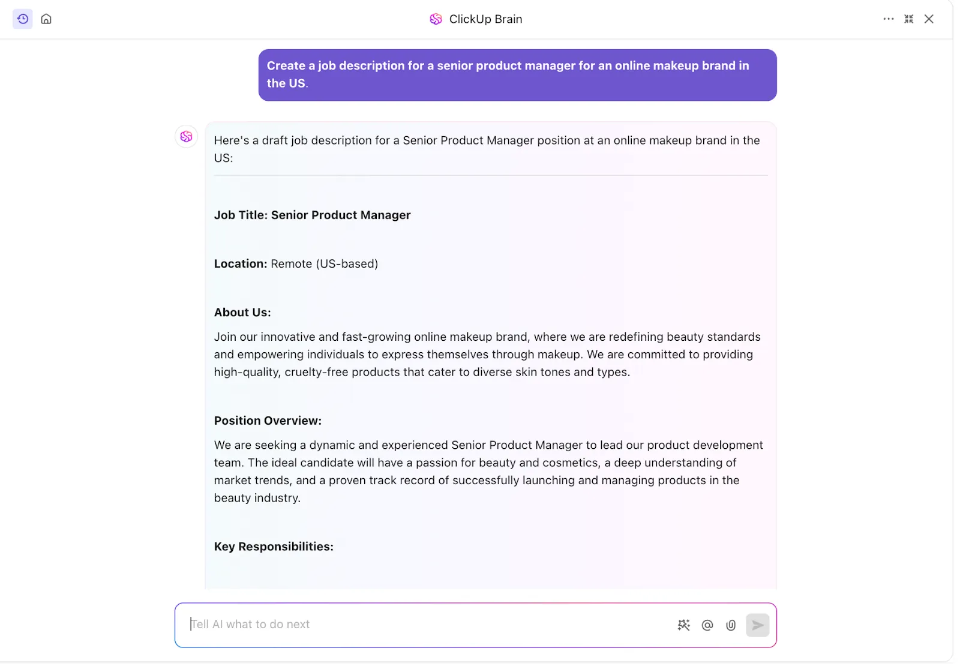Open the three-dot more options menu

889,19
